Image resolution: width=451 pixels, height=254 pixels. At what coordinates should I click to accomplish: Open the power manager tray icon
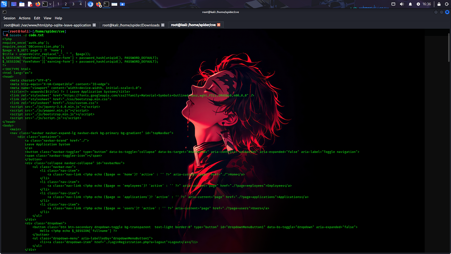(418, 4)
